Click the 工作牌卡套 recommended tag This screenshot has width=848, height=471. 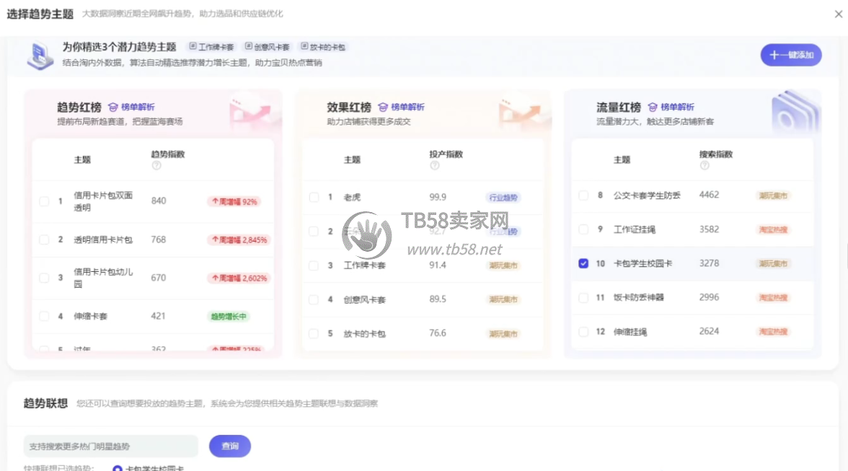coord(211,47)
